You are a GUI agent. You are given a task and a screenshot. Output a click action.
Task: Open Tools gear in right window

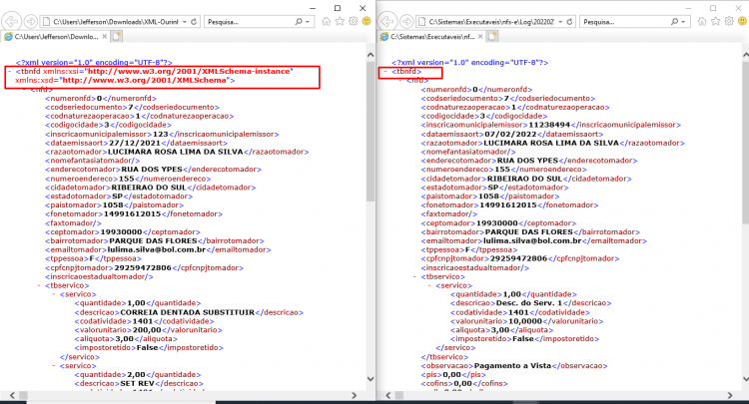[x=729, y=21]
